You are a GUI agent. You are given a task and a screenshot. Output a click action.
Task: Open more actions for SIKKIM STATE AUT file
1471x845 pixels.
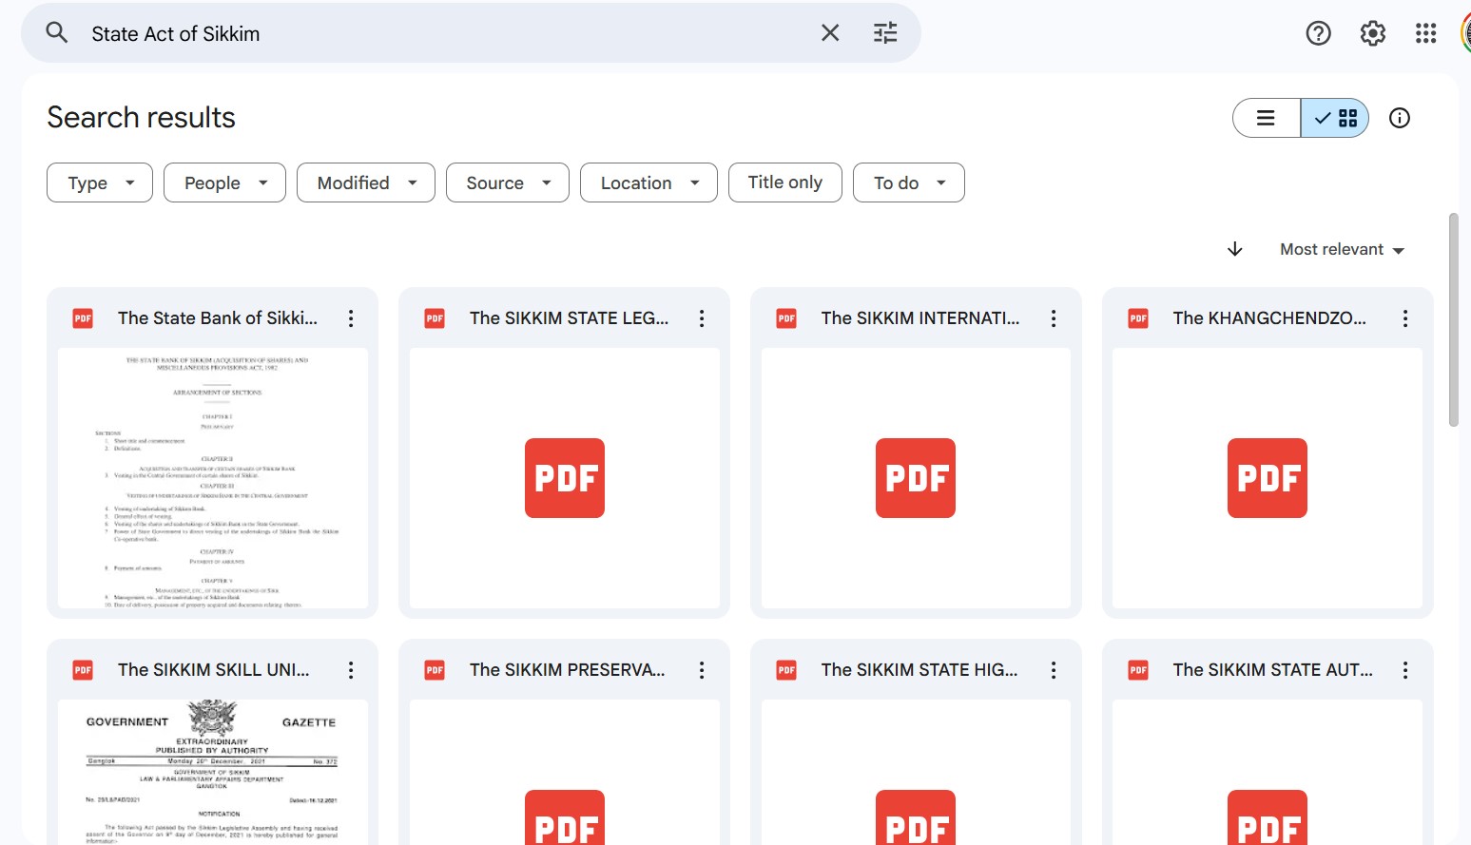[x=1405, y=670]
